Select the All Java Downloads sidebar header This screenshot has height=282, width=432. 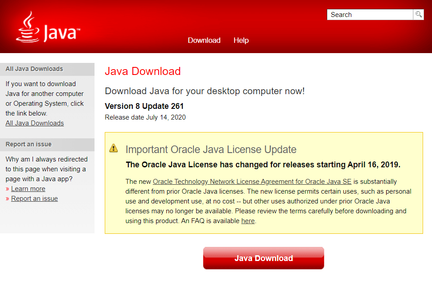pos(34,69)
